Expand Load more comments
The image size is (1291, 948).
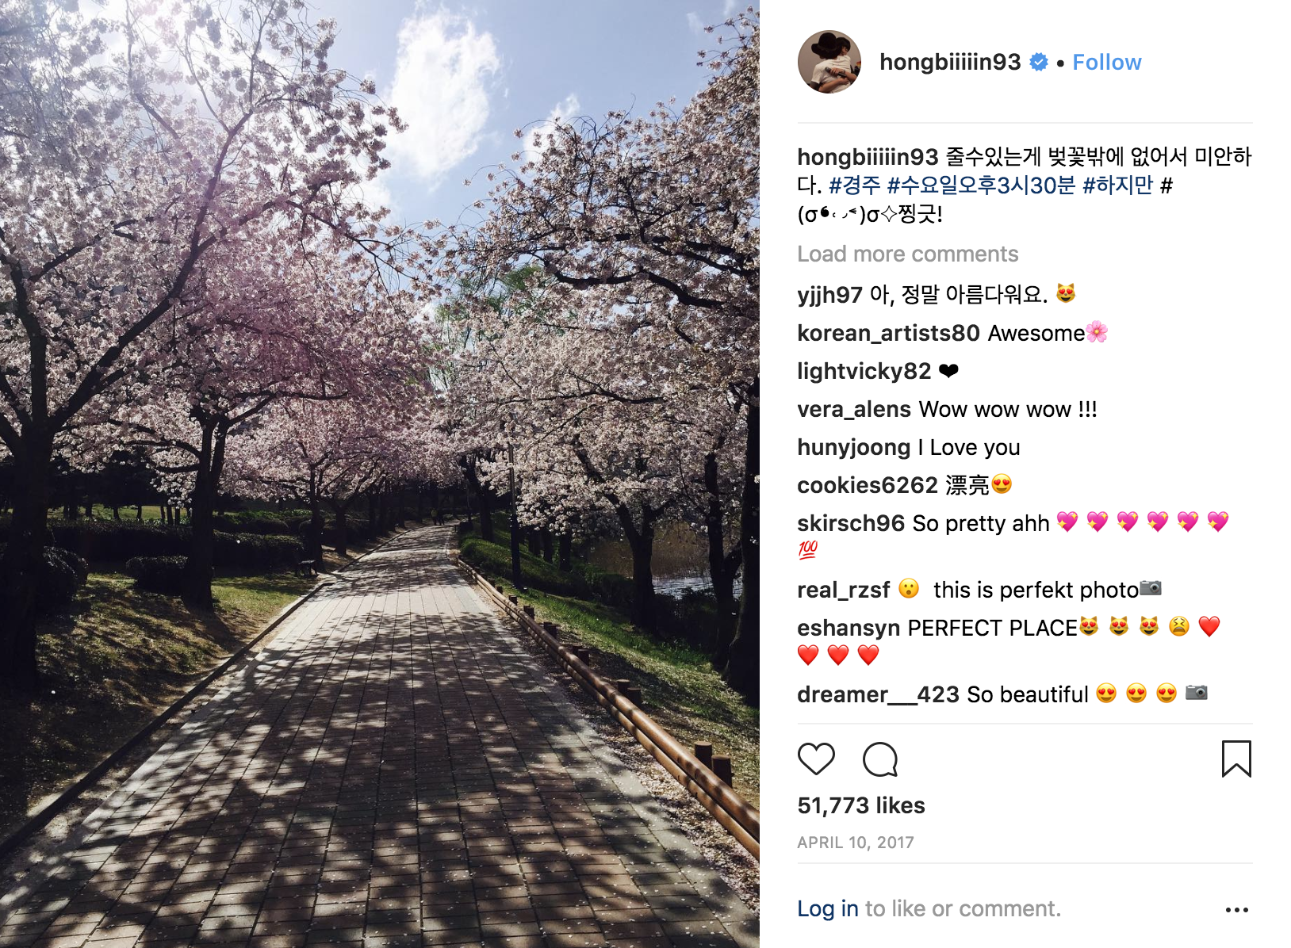pyautogui.click(x=907, y=254)
